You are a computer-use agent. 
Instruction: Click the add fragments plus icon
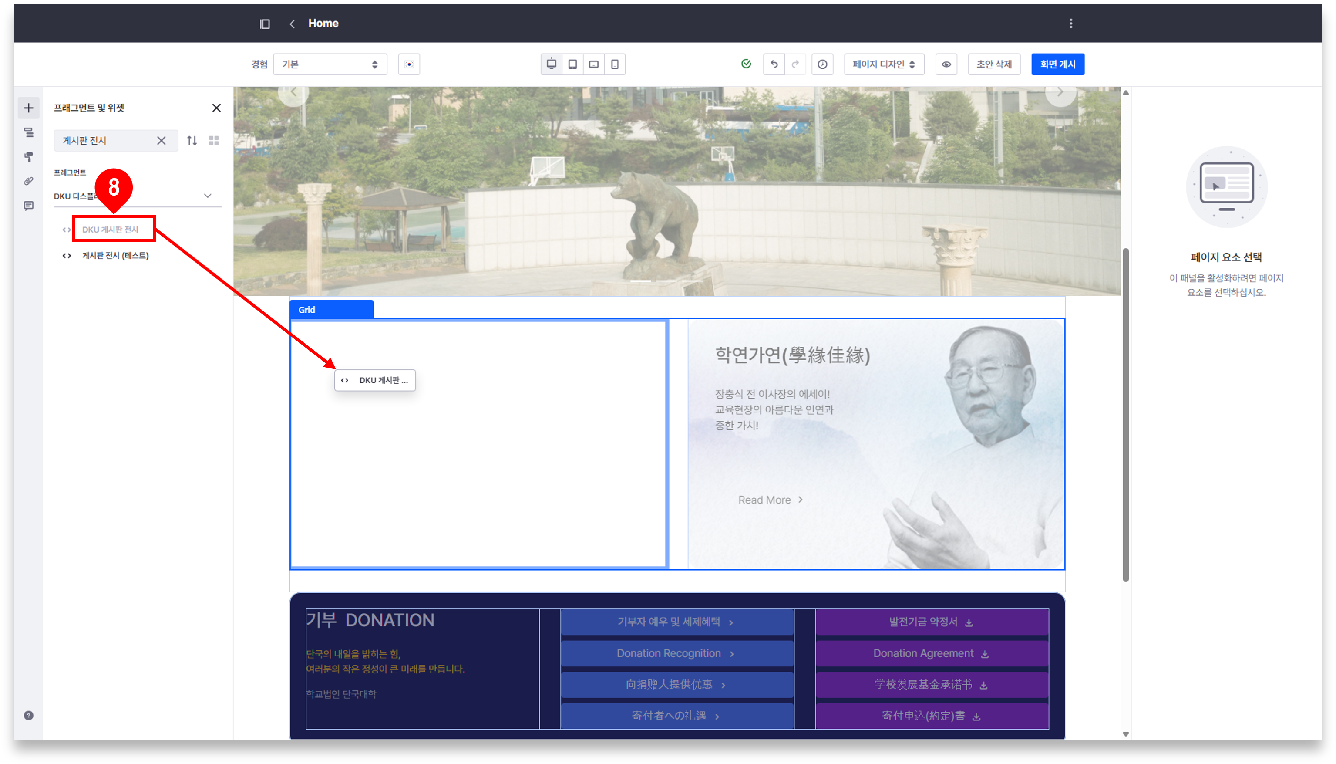[x=29, y=108]
